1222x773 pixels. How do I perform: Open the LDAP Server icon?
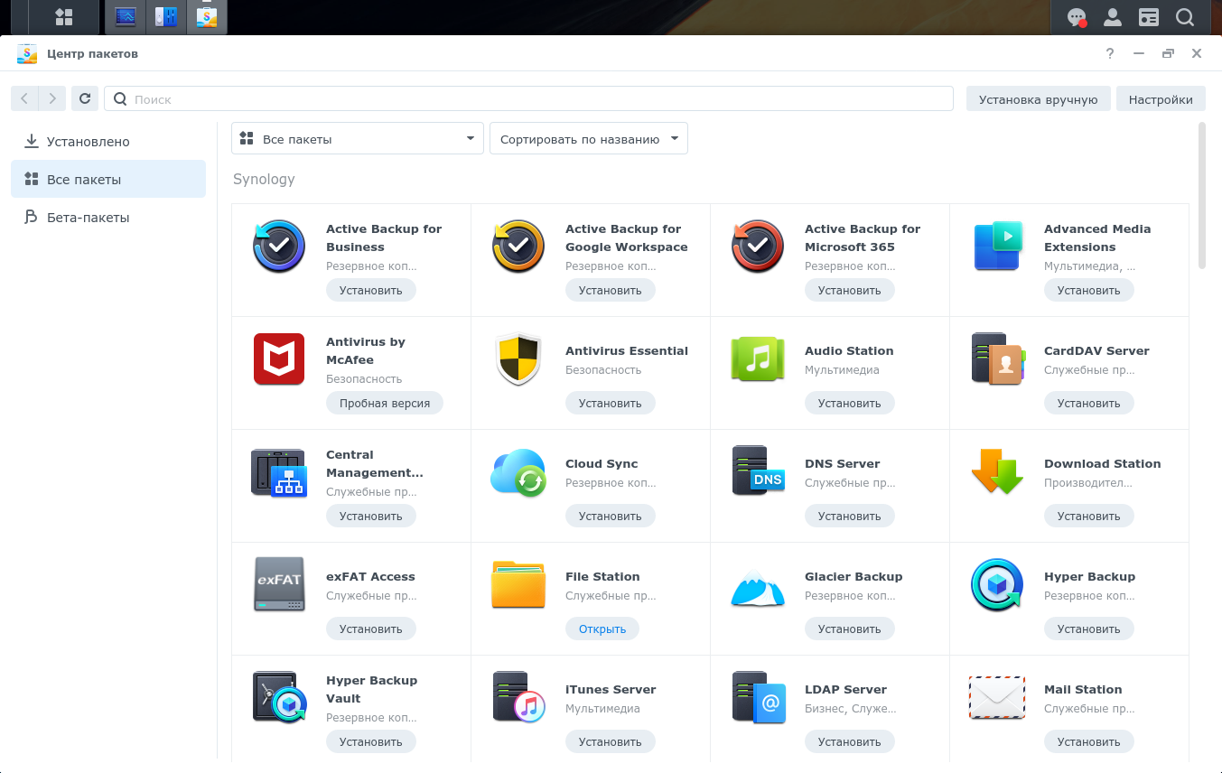coord(758,697)
